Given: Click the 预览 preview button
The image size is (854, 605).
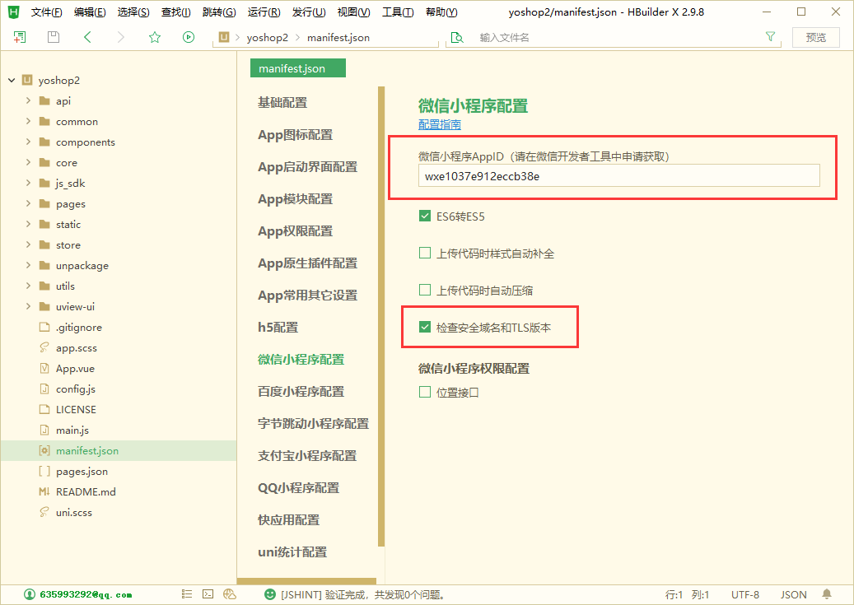Looking at the screenshot, I should (x=815, y=37).
